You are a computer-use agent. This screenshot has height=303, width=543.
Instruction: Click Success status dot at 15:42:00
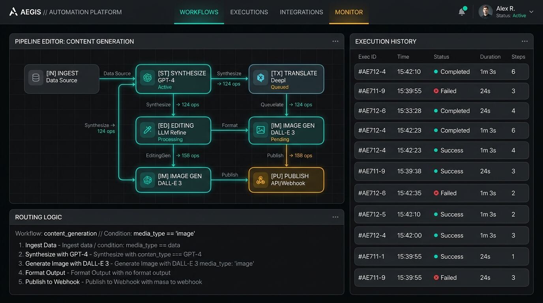tap(436, 236)
